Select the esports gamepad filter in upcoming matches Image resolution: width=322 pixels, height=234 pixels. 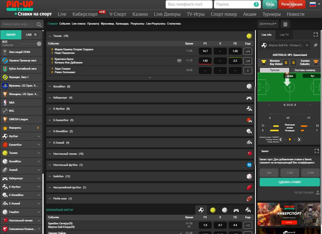coord(236,210)
